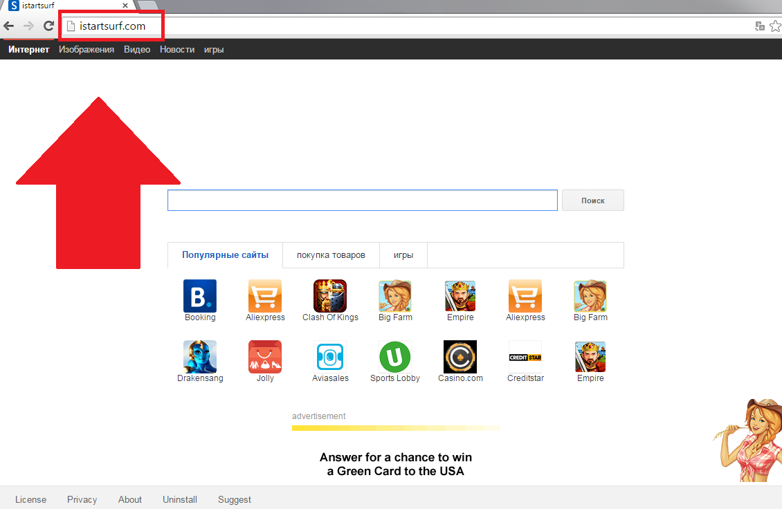The width and height of the screenshot is (782, 509).
Task: Select the Популярные сайты tab
Action: click(225, 254)
